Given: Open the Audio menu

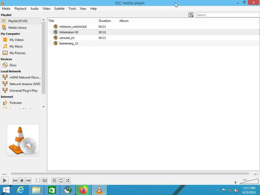Looking at the screenshot, I should pos(35,9).
